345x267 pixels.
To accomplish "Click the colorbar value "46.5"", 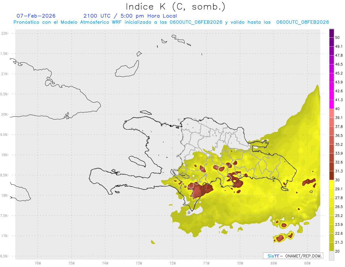I will 339,64.
